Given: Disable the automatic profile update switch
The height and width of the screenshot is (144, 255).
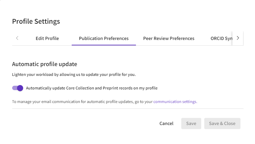Looking at the screenshot, I should (18, 88).
